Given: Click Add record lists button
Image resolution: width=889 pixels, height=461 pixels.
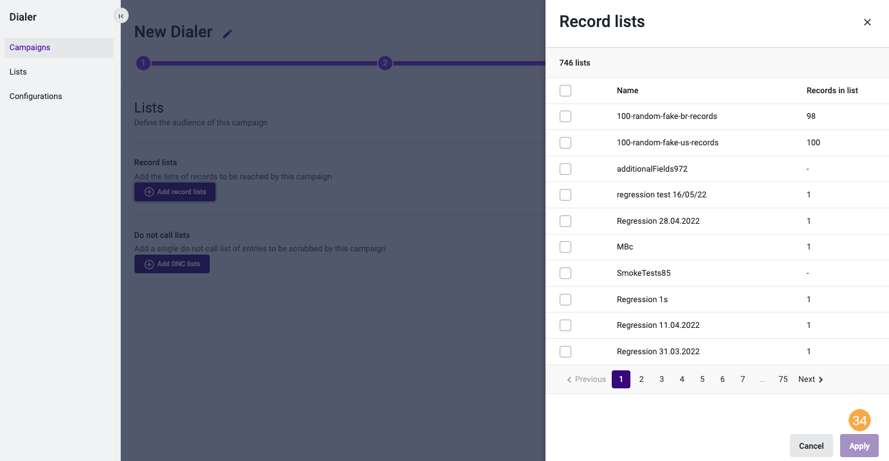Looking at the screenshot, I should point(175,192).
